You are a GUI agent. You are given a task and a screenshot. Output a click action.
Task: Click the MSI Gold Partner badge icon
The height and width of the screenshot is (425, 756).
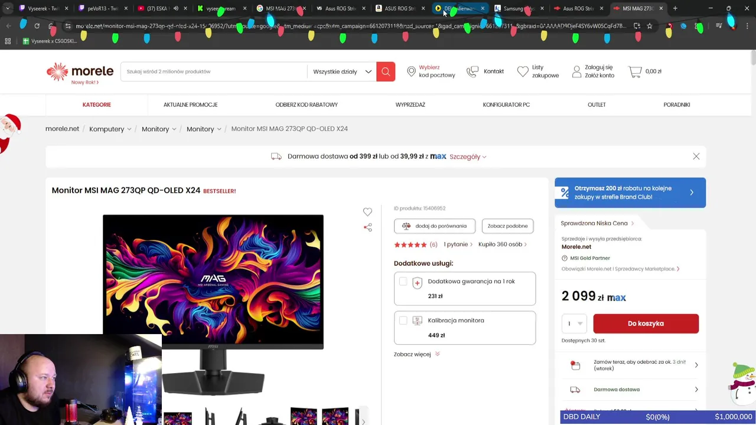(x=565, y=258)
